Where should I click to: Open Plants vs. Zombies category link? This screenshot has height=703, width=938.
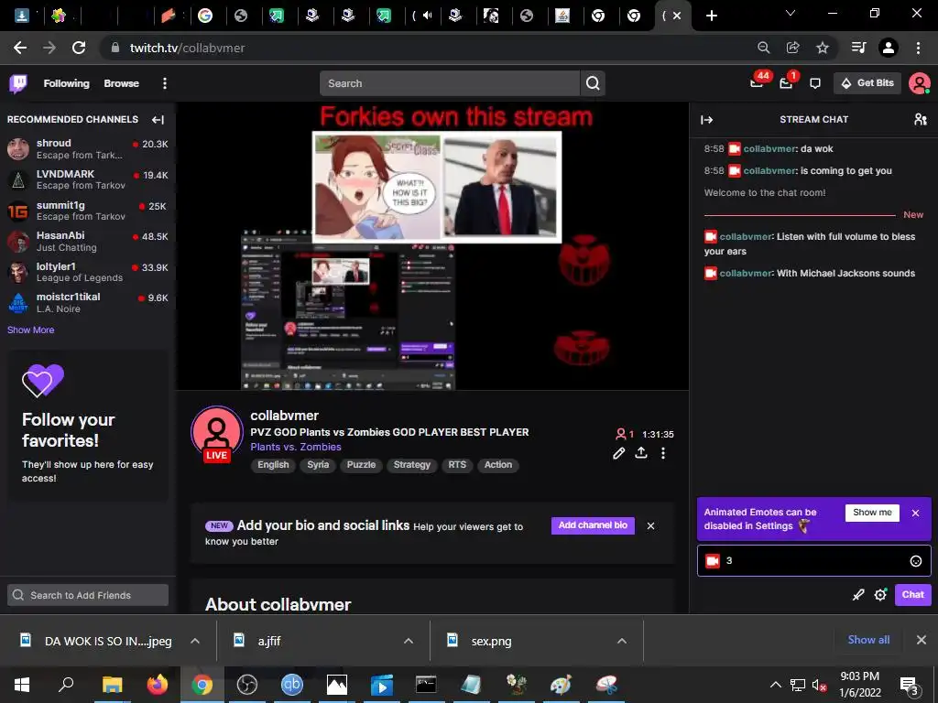[x=296, y=447]
